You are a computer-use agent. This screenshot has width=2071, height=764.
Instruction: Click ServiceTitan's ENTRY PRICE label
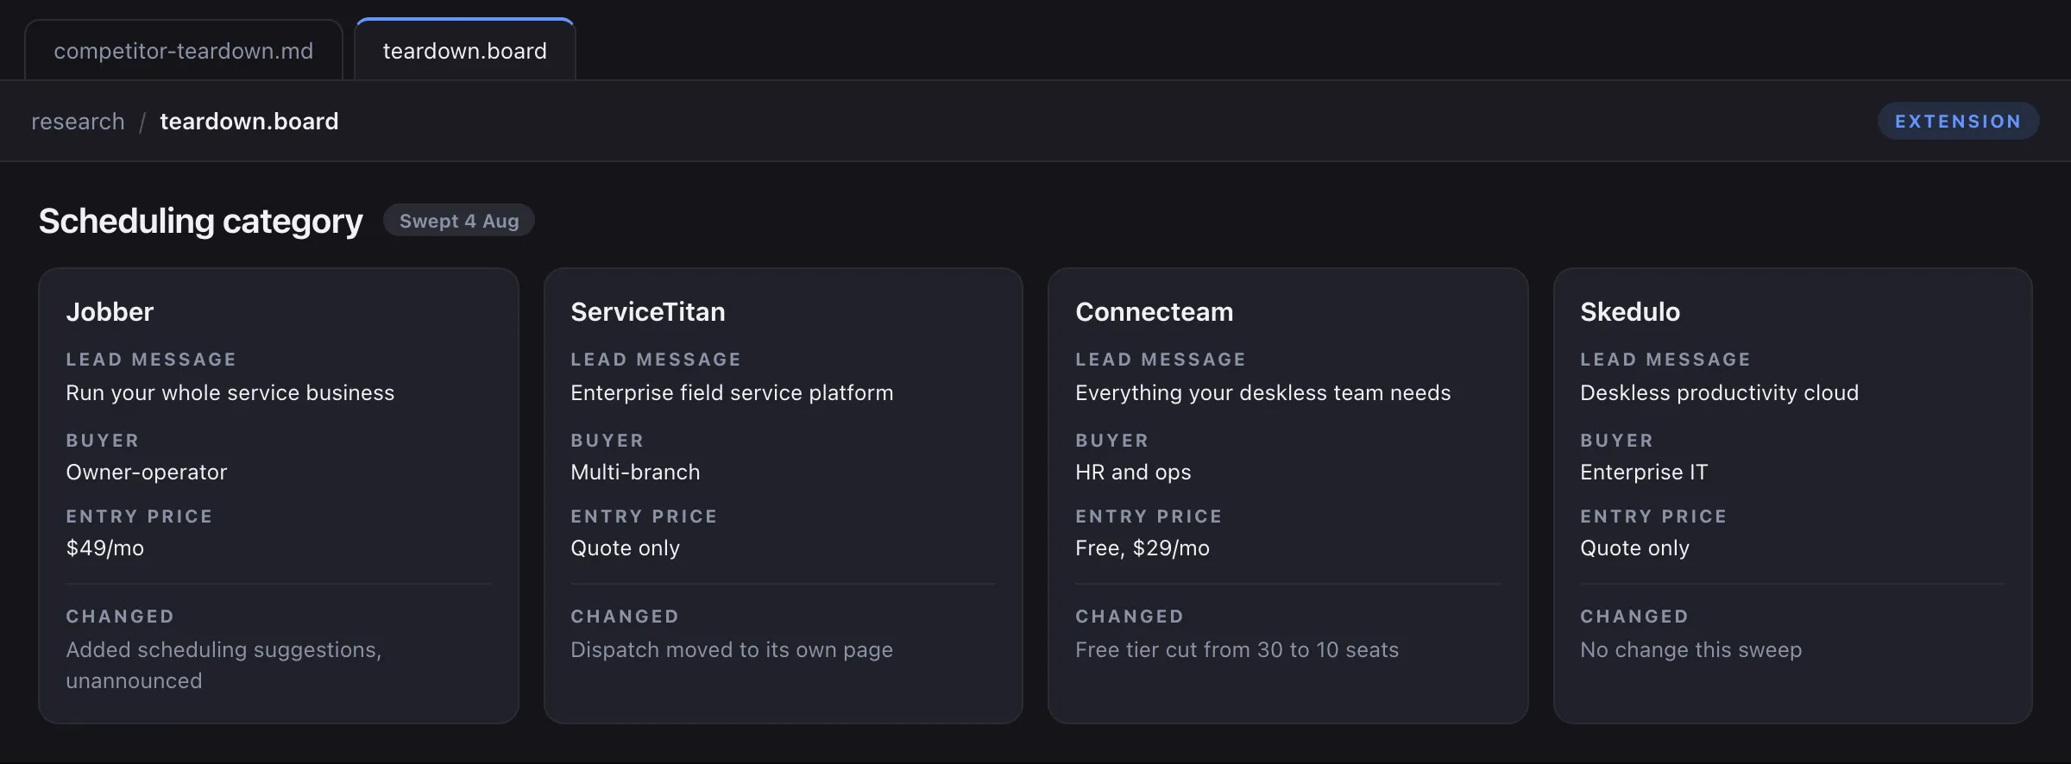[644, 517]
